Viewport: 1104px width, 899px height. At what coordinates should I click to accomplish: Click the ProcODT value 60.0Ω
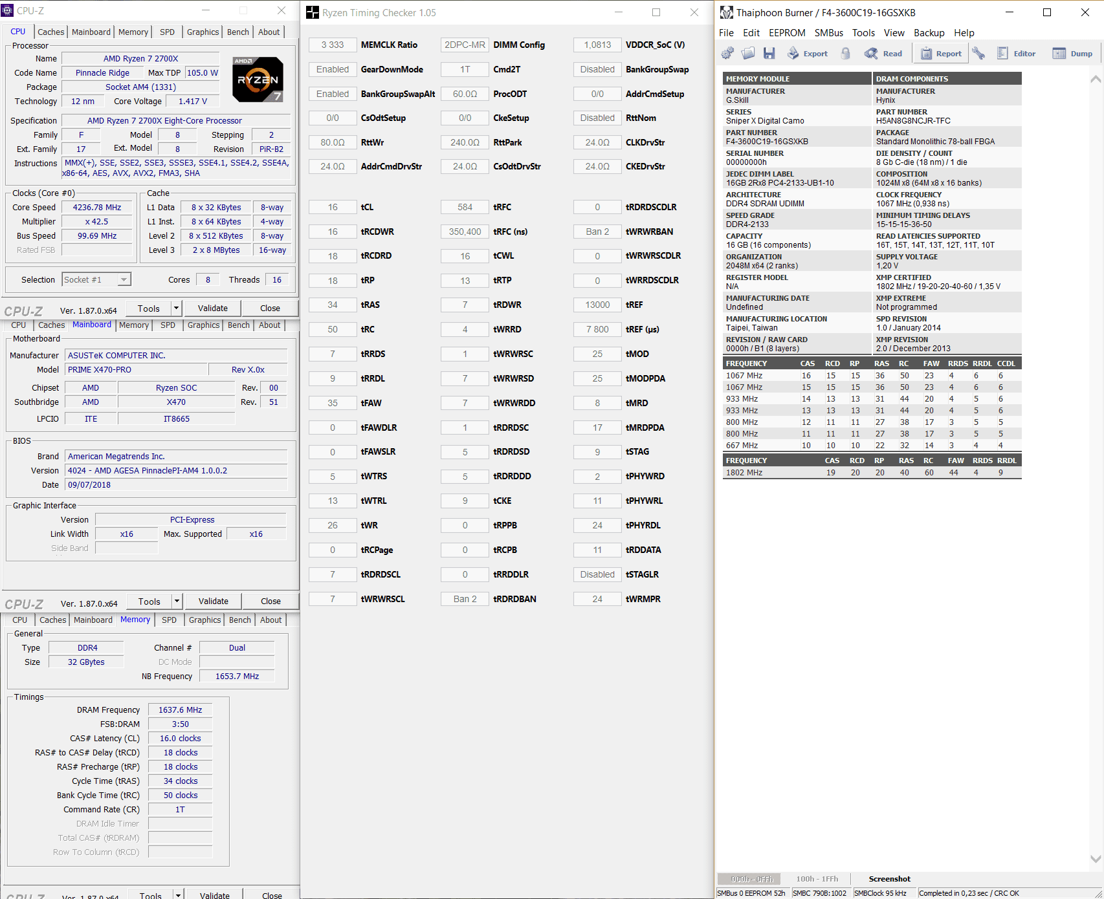(x=465, y=94)
